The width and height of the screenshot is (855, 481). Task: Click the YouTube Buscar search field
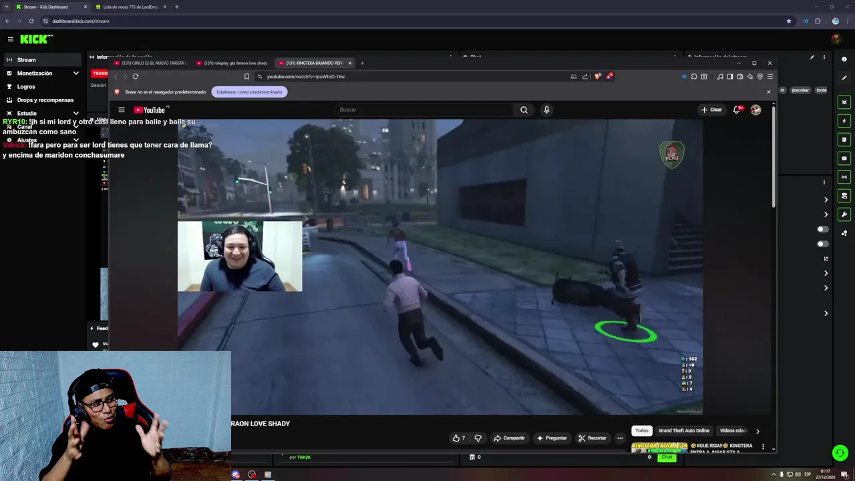425,110
